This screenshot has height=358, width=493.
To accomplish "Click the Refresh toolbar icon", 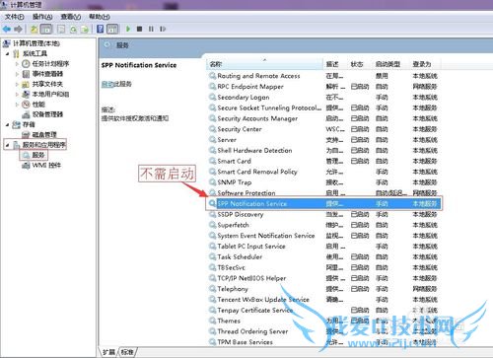I will pyautogui.click(x=73, y=30).
